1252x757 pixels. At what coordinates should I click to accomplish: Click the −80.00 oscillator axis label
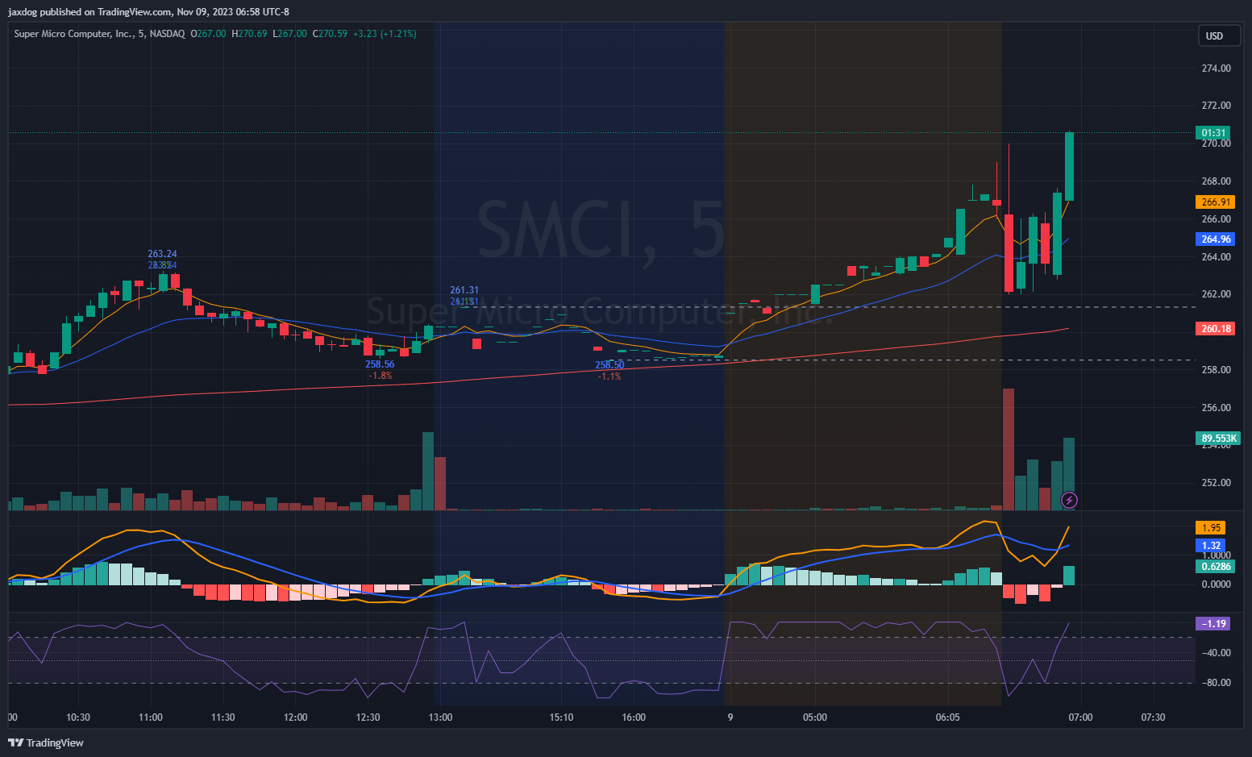click(1216, 683)
